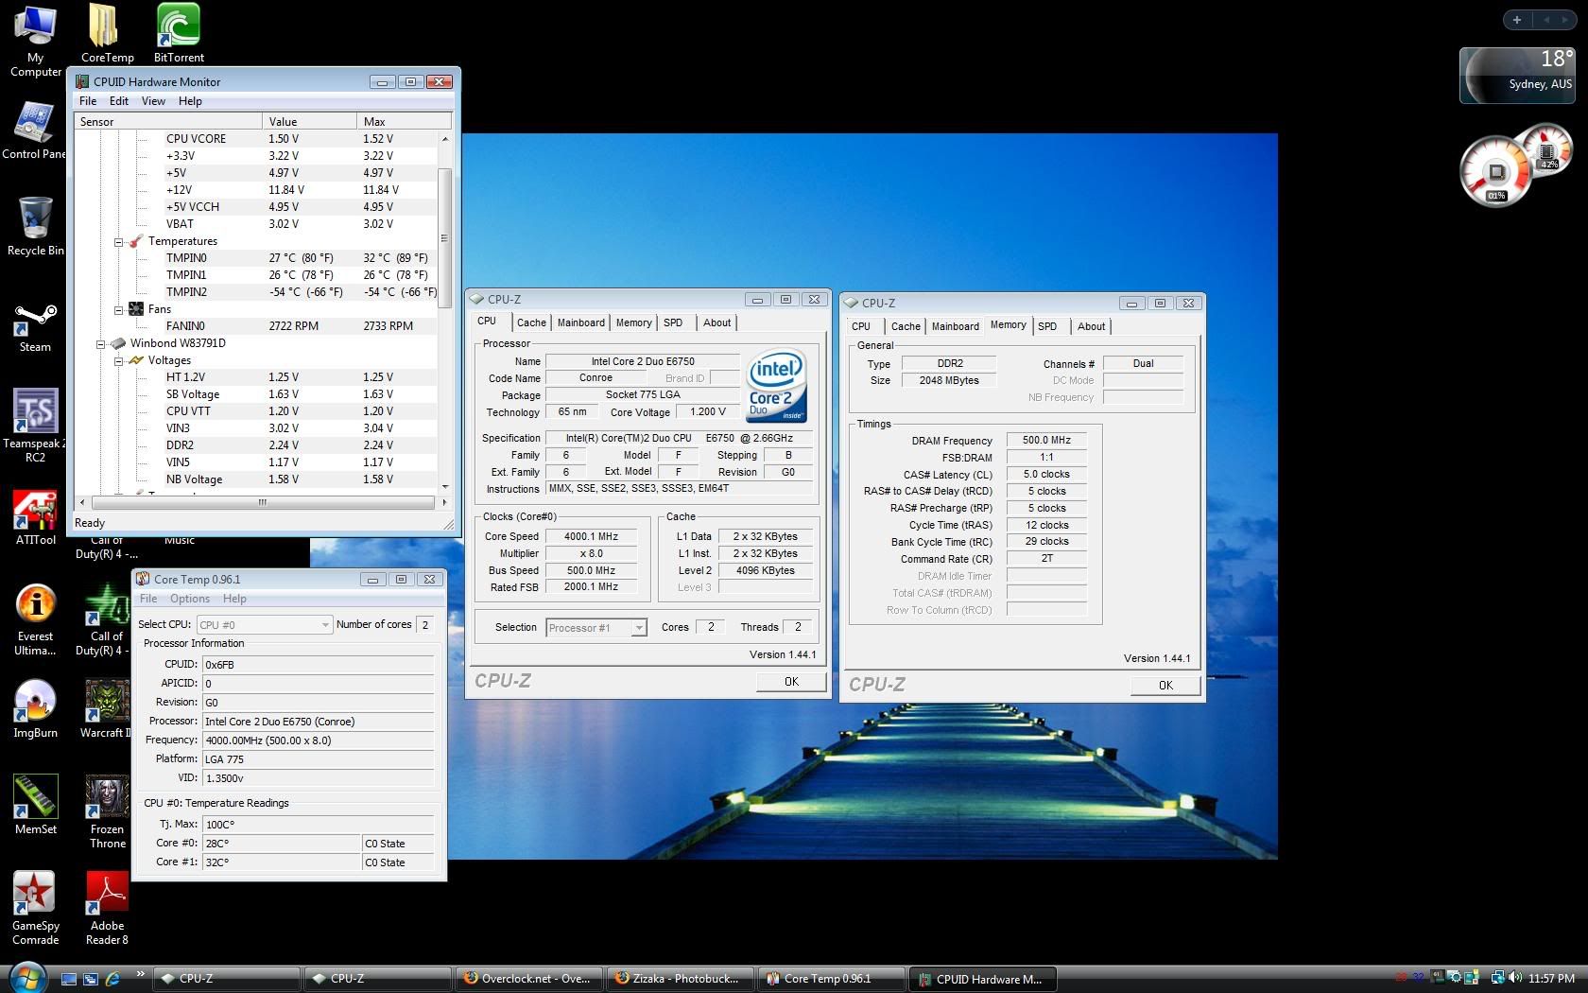
Task: Open GameSpy Comrade shortcut
Action: (x=35, y=908)
